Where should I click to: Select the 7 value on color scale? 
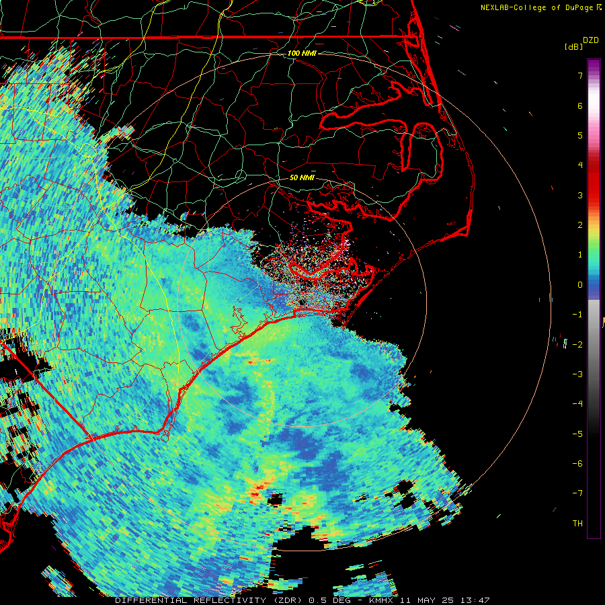(580, 75)
